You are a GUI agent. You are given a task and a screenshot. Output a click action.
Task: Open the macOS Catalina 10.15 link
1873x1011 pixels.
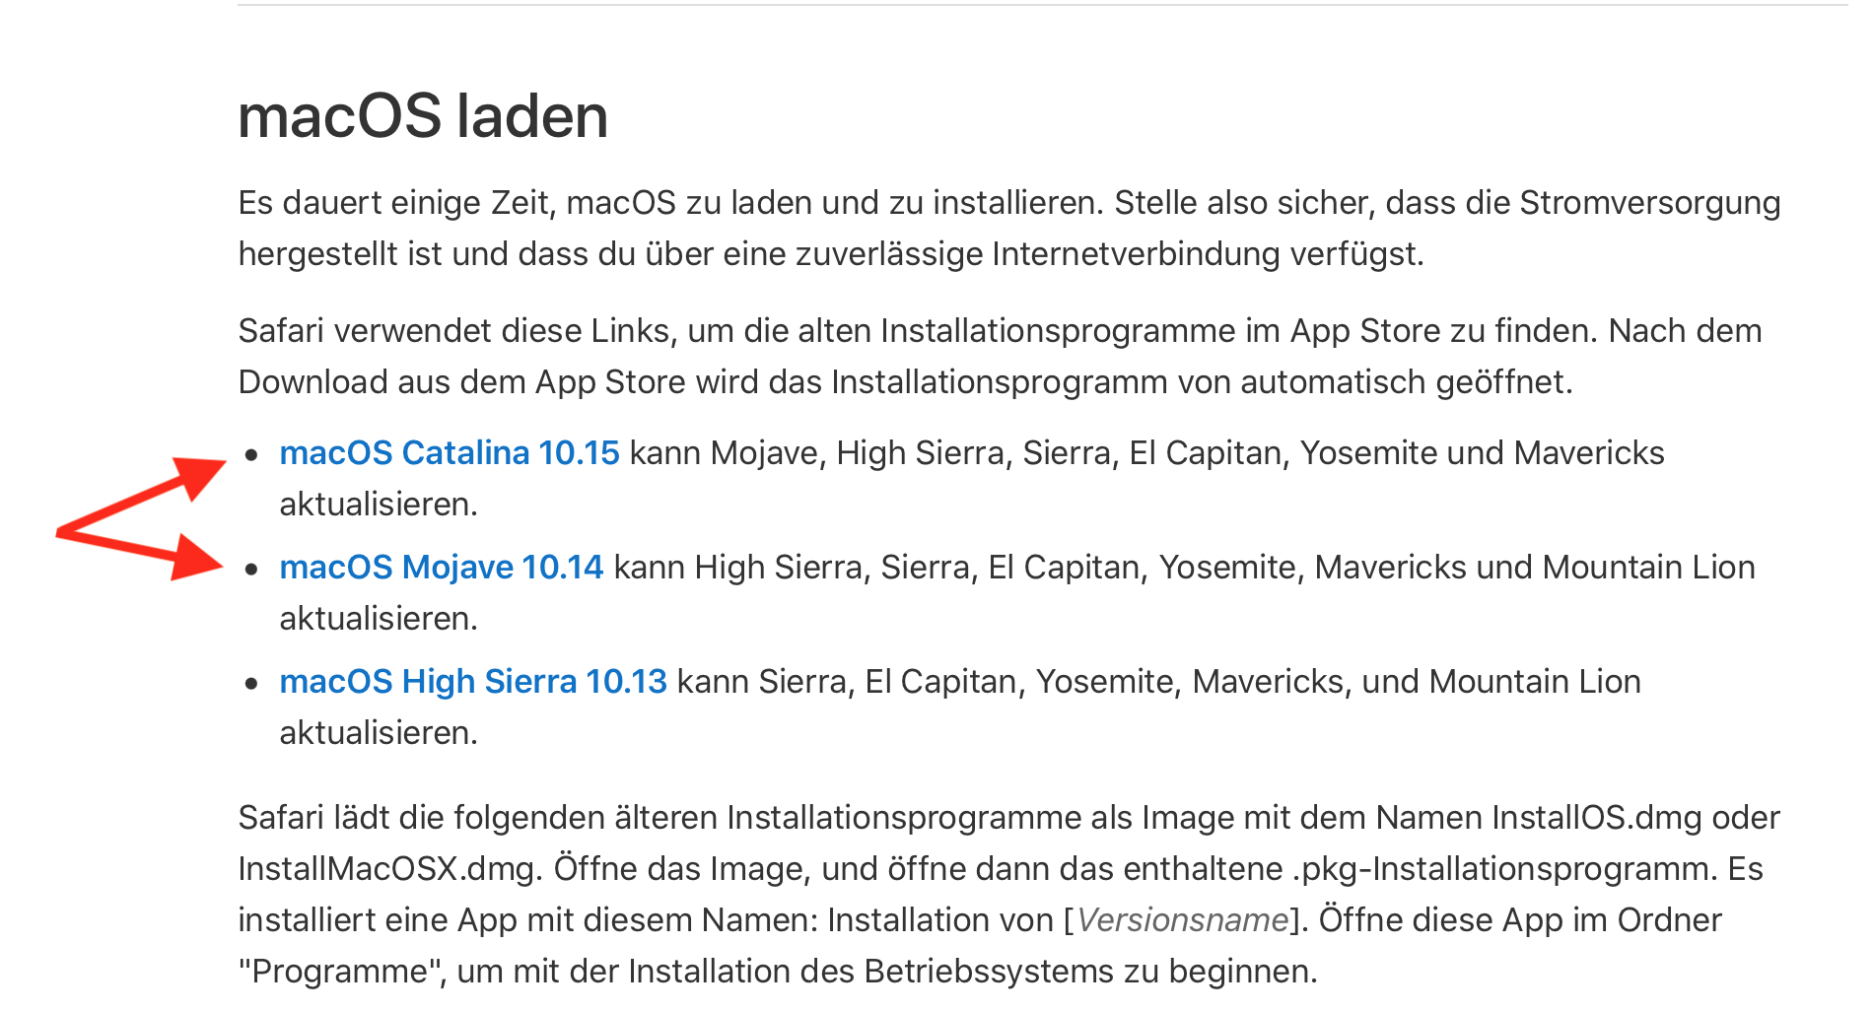(x=449, y=453)
